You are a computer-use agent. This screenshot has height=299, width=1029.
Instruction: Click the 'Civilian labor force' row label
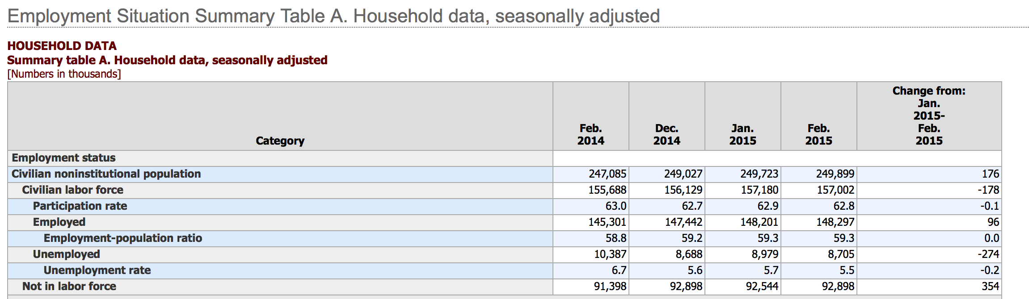pyautogui.click(x=72, y=190)
